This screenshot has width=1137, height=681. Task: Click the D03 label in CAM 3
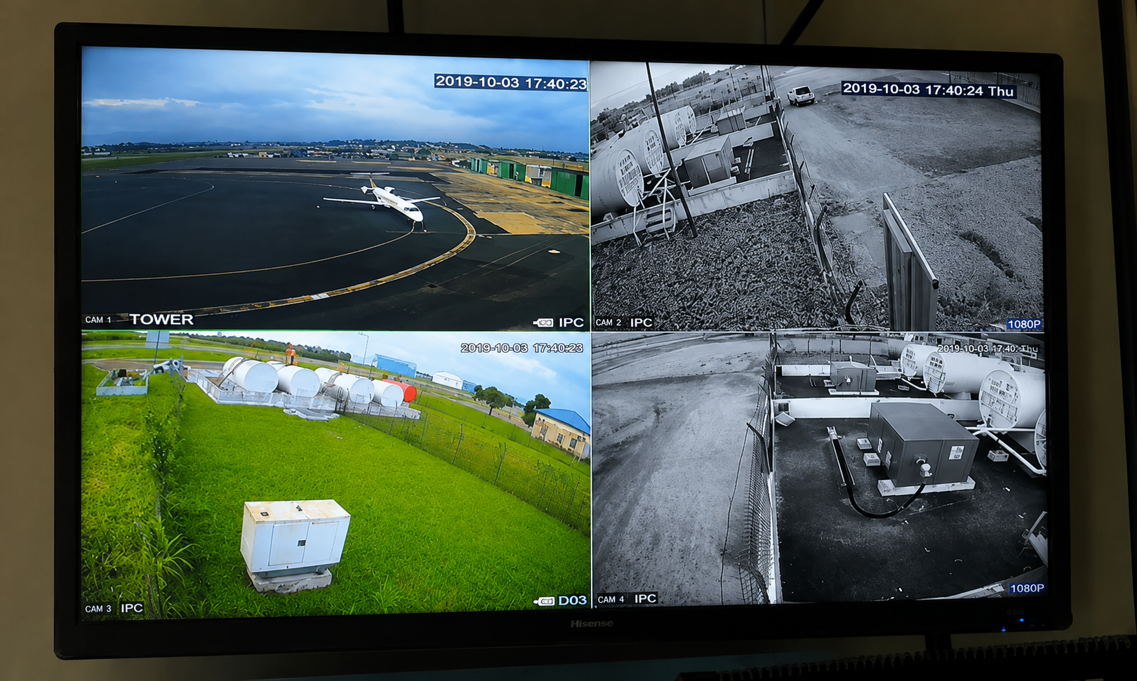(573, 600)
